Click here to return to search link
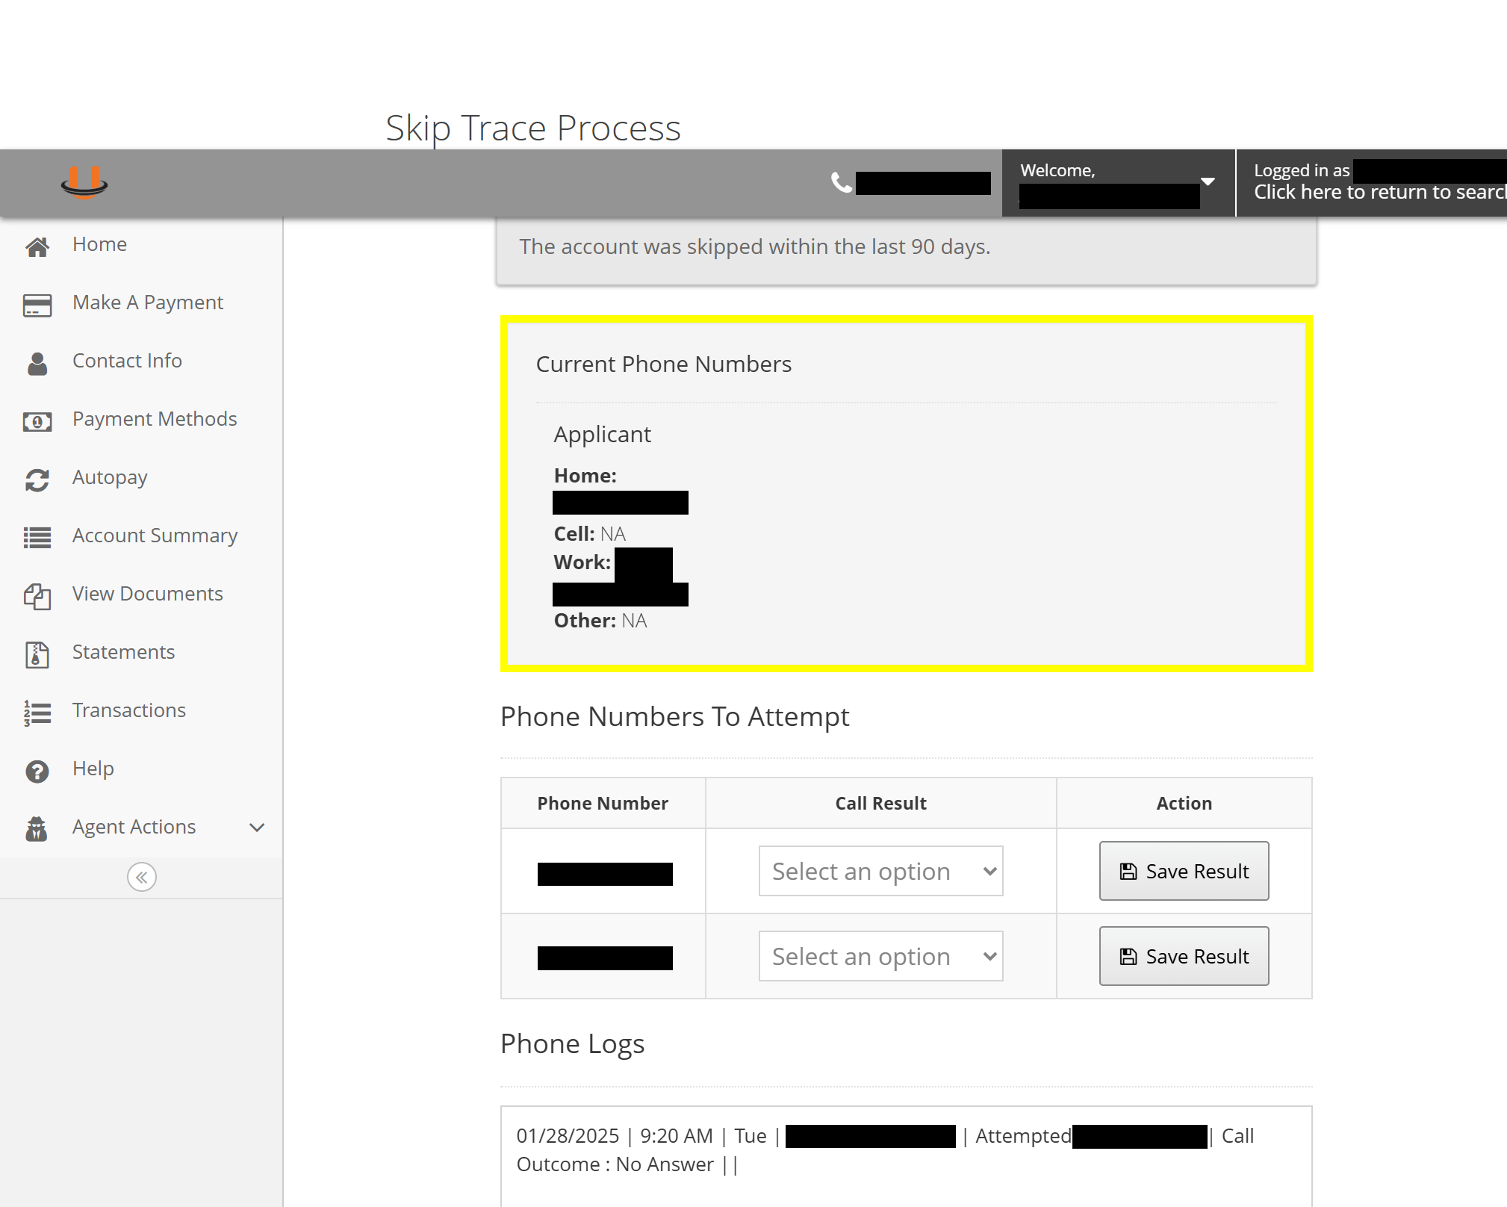 click(1380, 192)
